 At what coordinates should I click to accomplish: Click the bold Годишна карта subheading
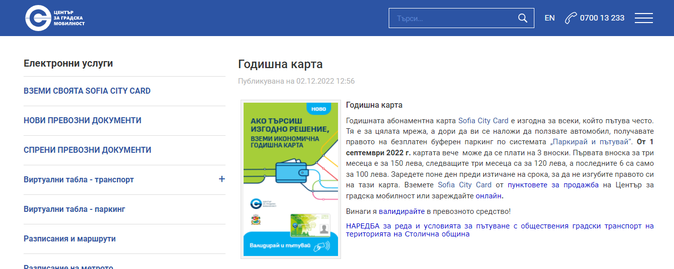[x=374, y=105]
